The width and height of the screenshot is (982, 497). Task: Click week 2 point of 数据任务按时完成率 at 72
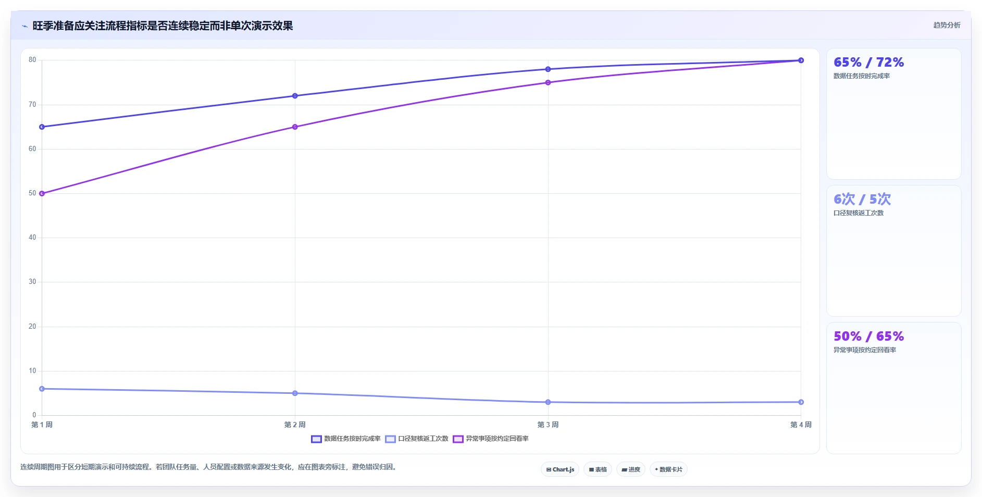click(295, 96)
